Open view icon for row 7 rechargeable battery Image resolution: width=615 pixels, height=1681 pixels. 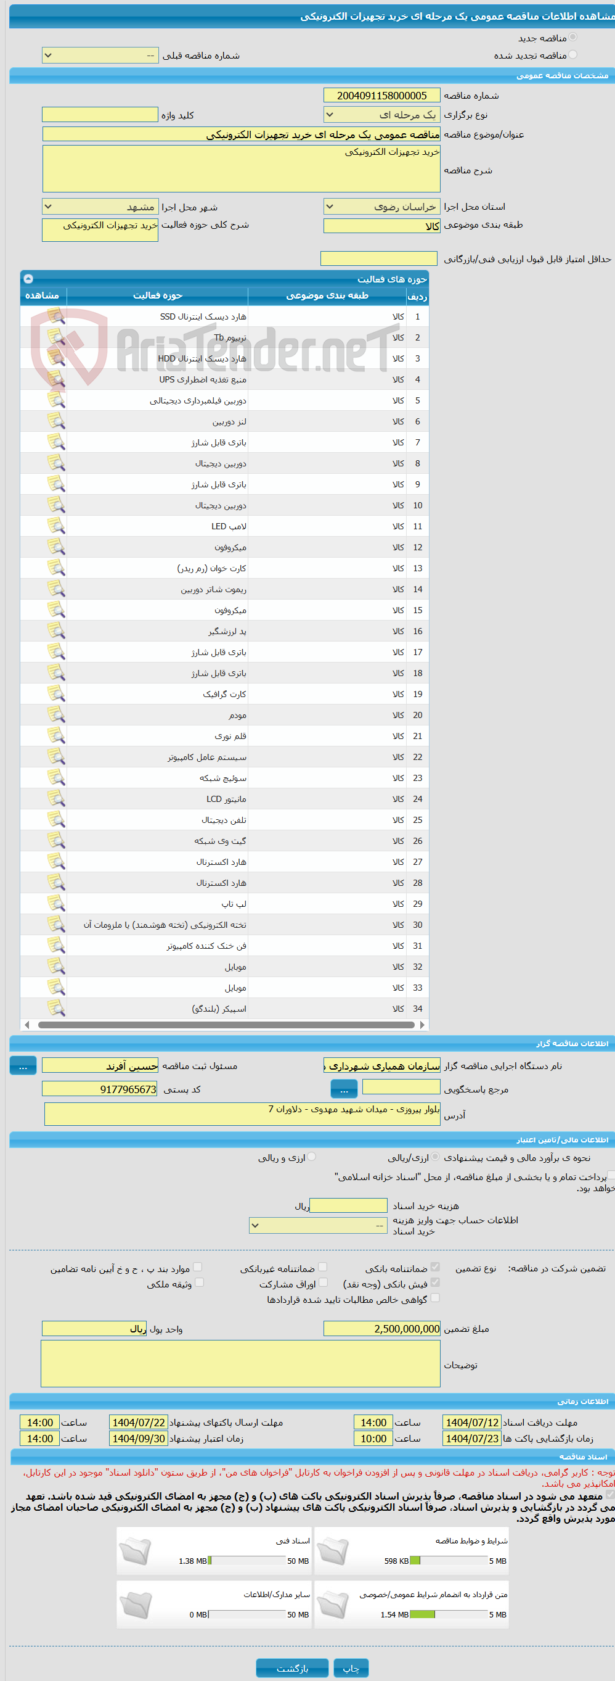pos(56,442)
